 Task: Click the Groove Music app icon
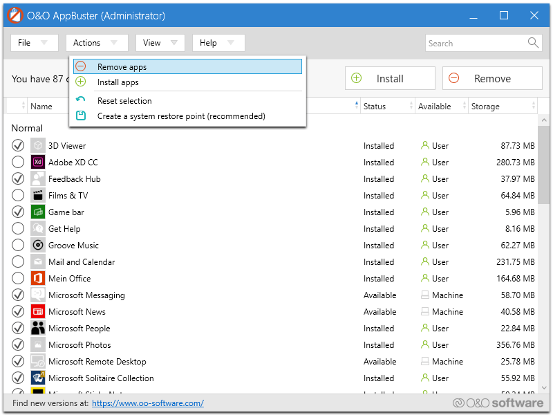point(38,246)
